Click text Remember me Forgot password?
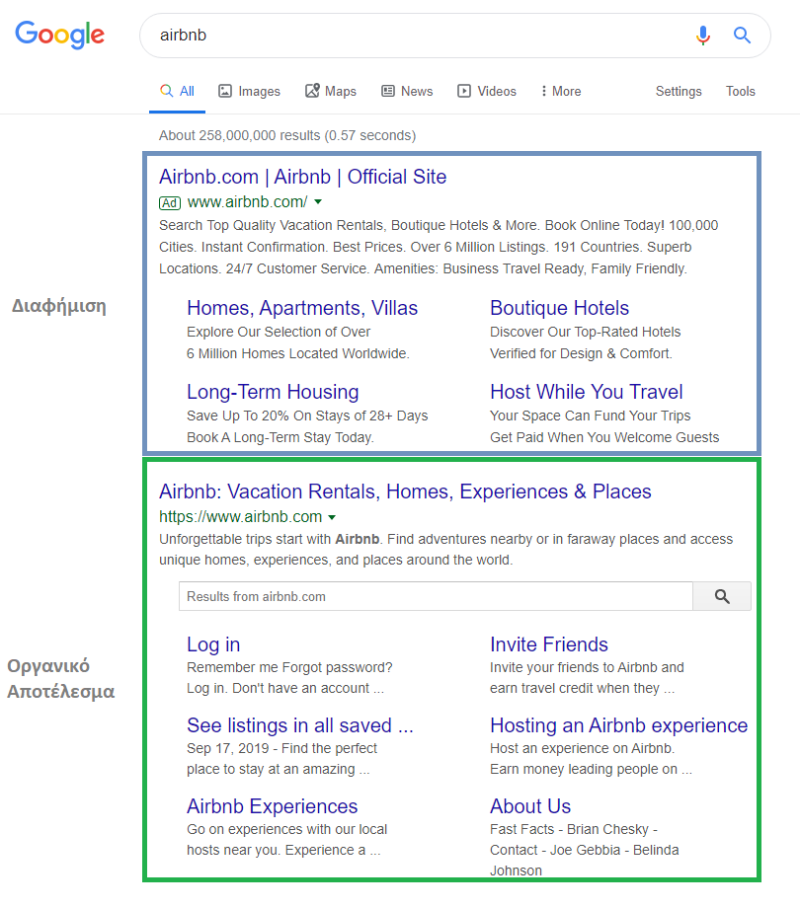This screenshot has height=908, width=800. 289,667
